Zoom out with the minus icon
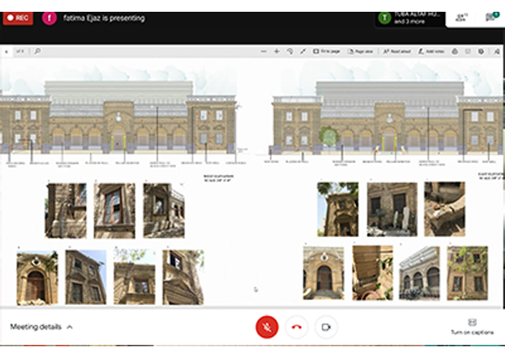Image resolution: width=505 pixels, height=358 pixels. click(262, 51)
